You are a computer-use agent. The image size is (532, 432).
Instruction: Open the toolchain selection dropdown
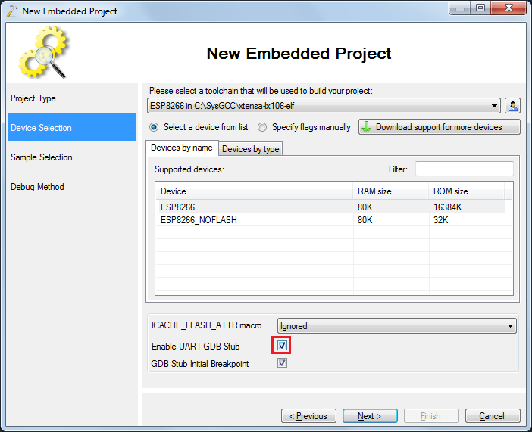324,106
